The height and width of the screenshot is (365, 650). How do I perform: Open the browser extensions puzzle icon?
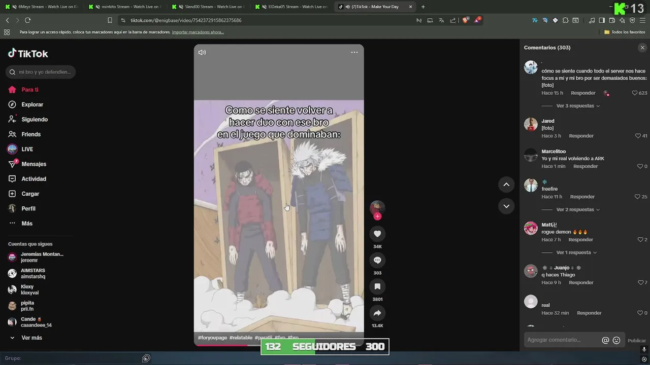[x=565, y=20]
